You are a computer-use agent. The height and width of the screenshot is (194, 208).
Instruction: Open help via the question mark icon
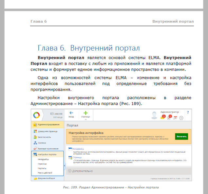coord(188,112)
